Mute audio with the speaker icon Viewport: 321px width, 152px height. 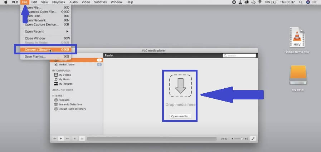tap(232, 139)
